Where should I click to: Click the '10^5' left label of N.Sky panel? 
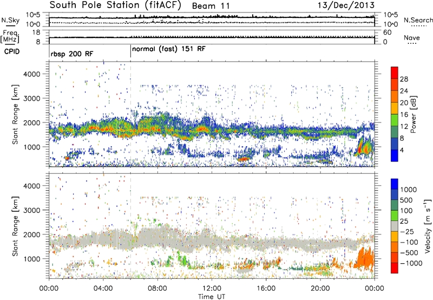pos(33,15)
